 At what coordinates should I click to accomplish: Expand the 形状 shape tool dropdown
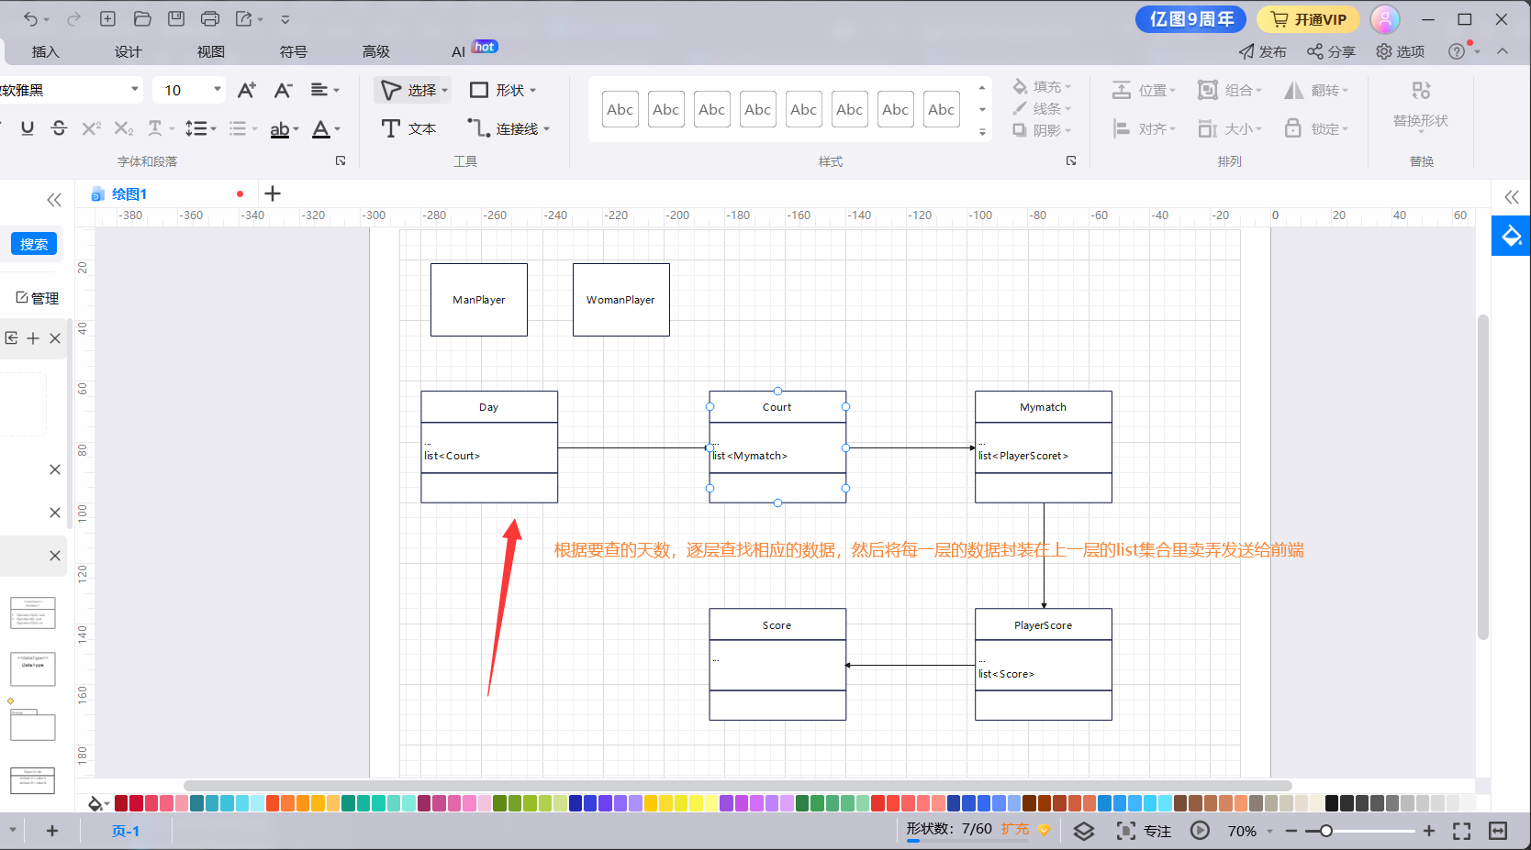coord(533,90)
